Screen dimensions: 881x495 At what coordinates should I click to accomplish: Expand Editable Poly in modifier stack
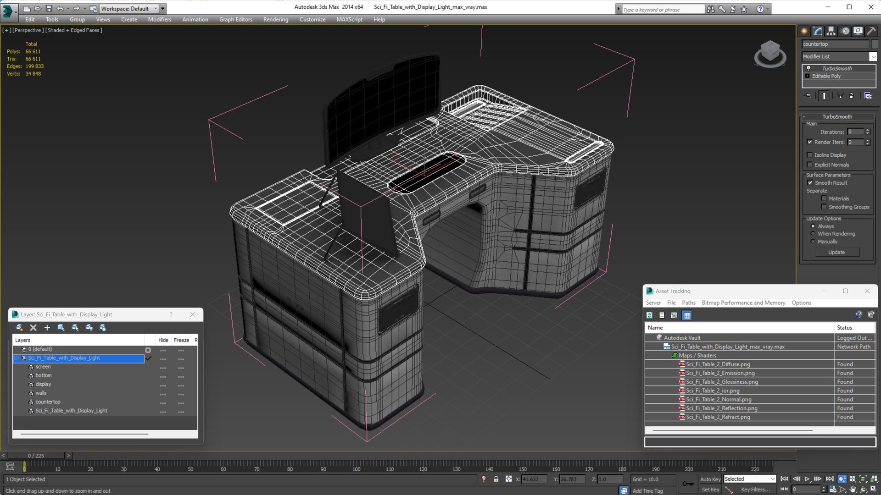click(808, 76)
